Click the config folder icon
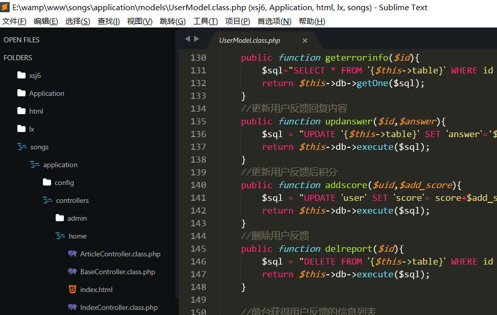 pyautogui.click(x=47, y=182)
